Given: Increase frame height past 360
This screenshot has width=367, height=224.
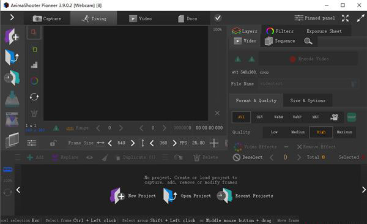Looking at the screenshot, I should pyautogui.click(x=174, y=143).
